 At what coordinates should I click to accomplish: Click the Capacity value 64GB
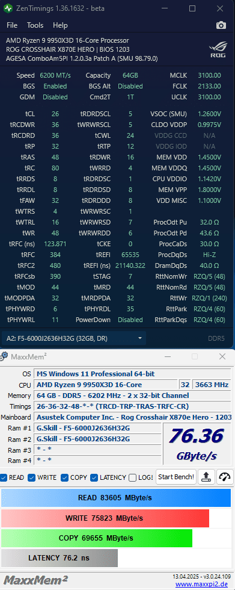click(x=130, y=75)
